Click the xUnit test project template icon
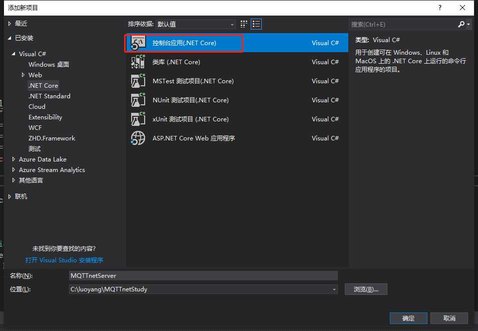Screen dimensions: 478x331 (x=138, y=119)
